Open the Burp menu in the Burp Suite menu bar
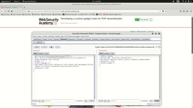193x108 pixels. (x=35, y=36)
